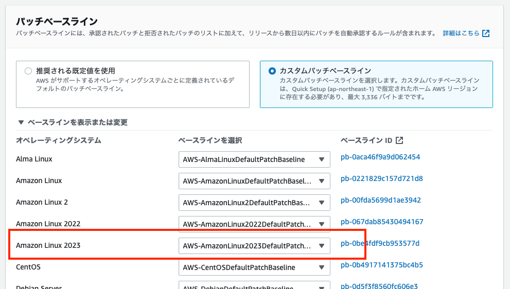Screen dimensions: 510x289
Task: Click the CentOS row label
Action: pos(28,267)
